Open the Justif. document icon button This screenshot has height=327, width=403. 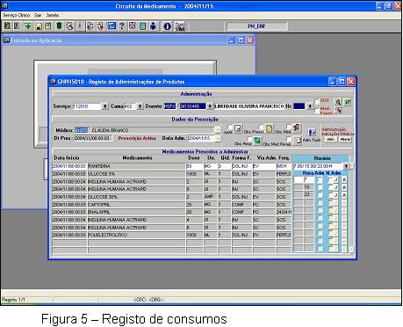238,128
